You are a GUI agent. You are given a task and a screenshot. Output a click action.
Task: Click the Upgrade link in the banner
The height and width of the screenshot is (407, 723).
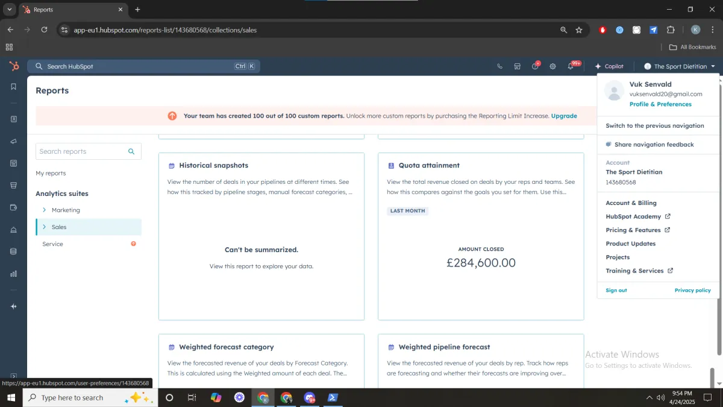point(564,116)
